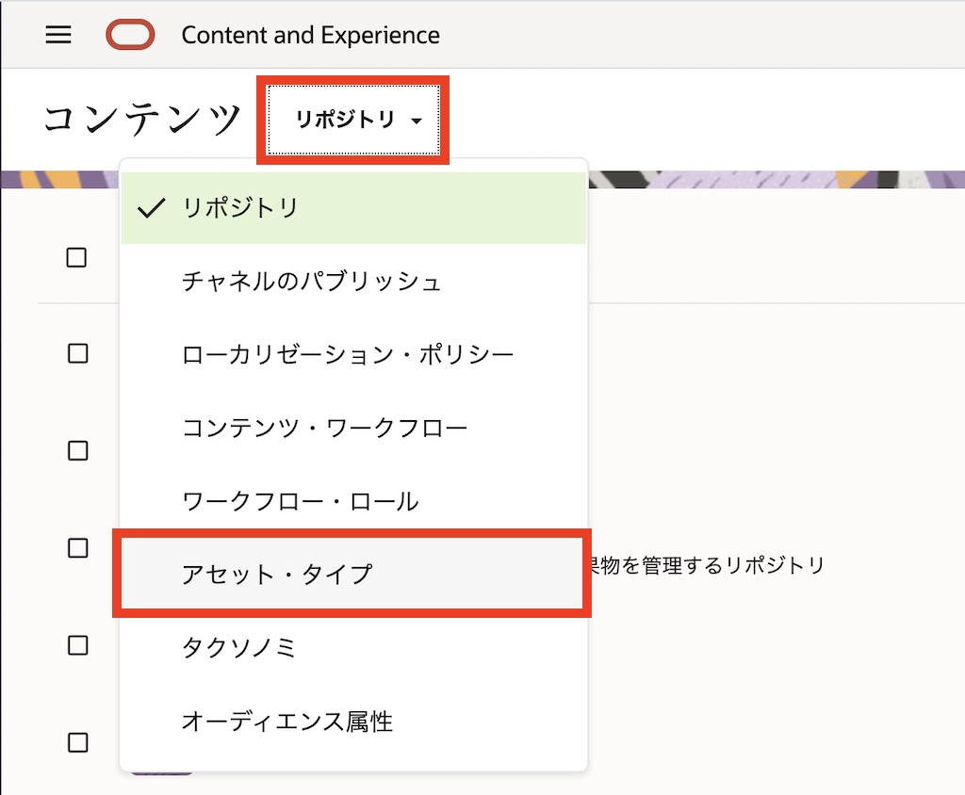The width and height of the screenshot is (965, 795).
Task: Click the コンテンツ page heading
Action: coord(142,121)
